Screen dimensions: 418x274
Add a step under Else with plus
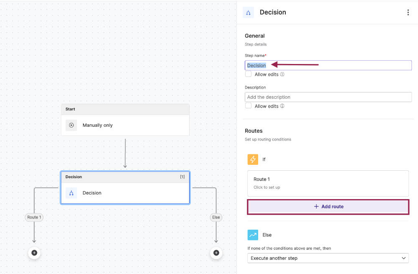pyautogui.click(x=216, y=253)
